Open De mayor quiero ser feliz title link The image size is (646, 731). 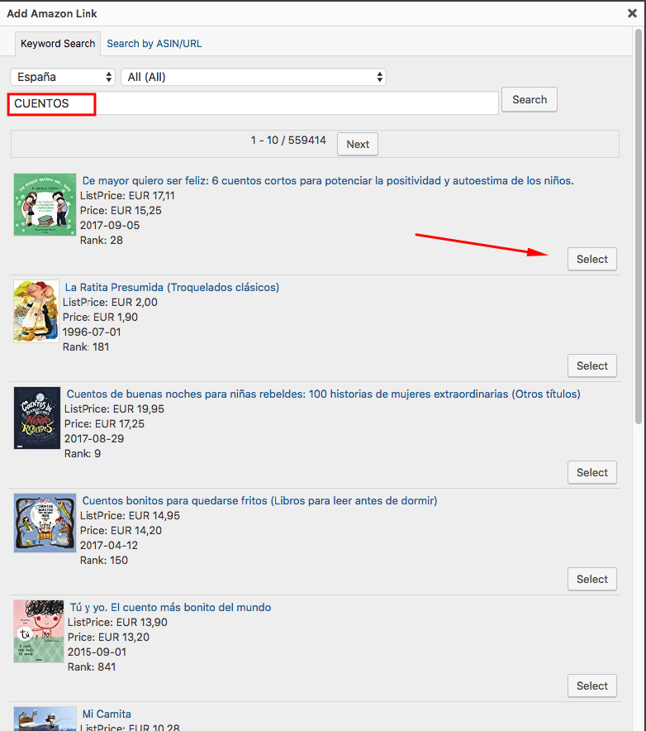328,181
